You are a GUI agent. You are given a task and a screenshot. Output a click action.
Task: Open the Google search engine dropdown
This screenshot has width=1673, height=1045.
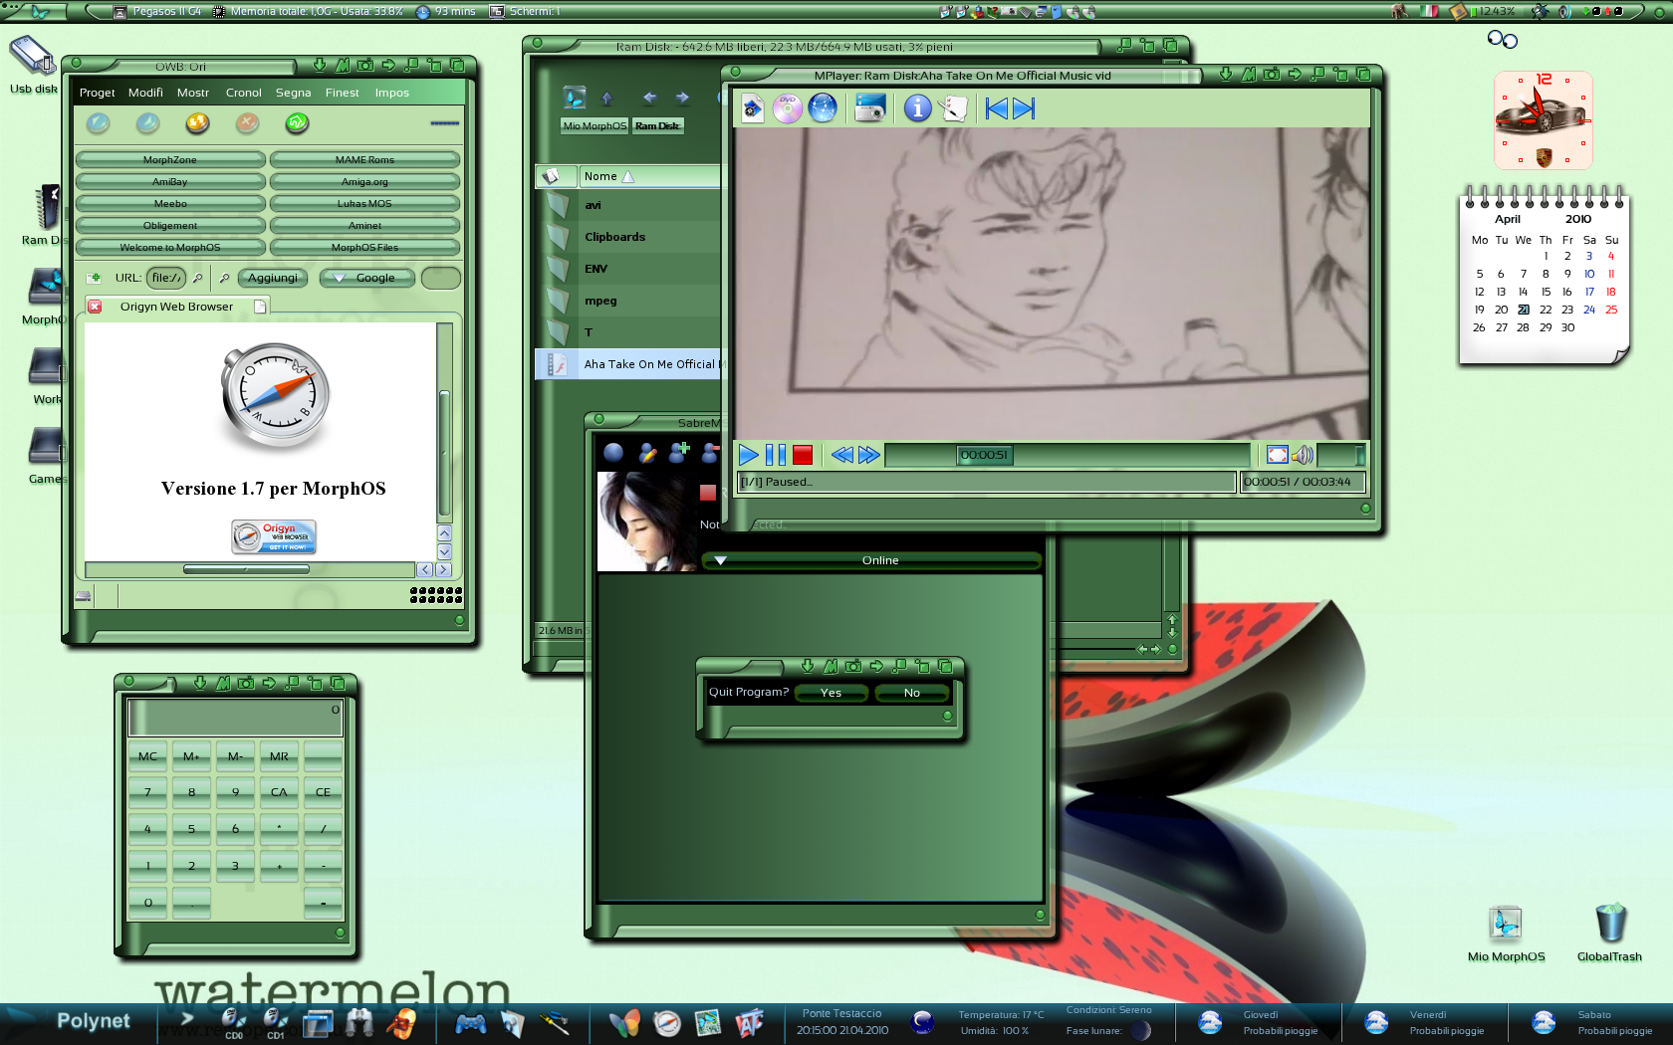366,279
